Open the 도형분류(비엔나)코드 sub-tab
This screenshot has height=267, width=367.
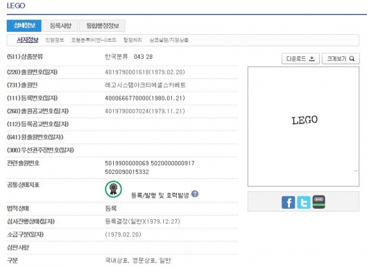tap(94, 40)
